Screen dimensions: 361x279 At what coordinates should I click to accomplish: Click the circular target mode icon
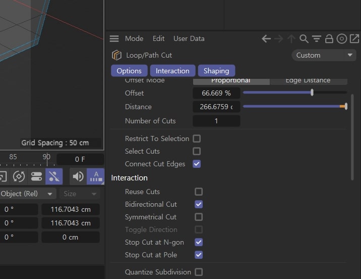342,39
